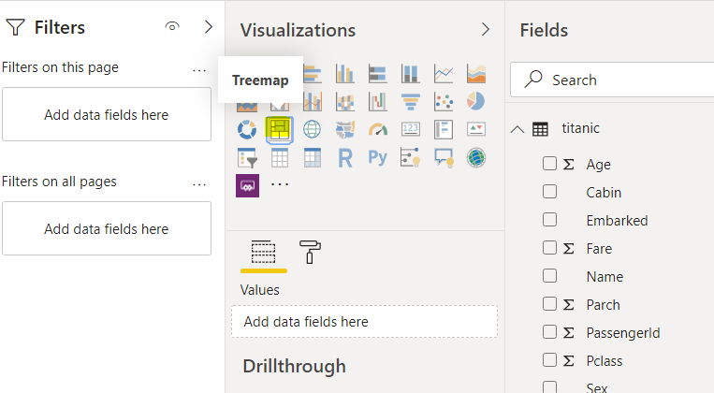
Task: Open 'Filters on this page' more options
Action: (x=198, y=68)
